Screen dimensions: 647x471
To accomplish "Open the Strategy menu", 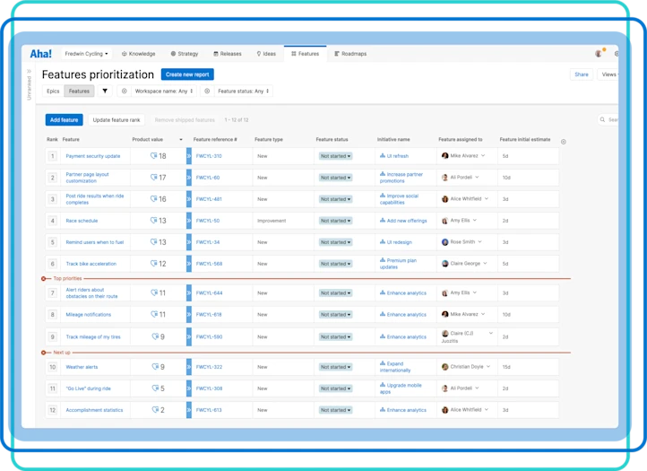I will point(185,54).
